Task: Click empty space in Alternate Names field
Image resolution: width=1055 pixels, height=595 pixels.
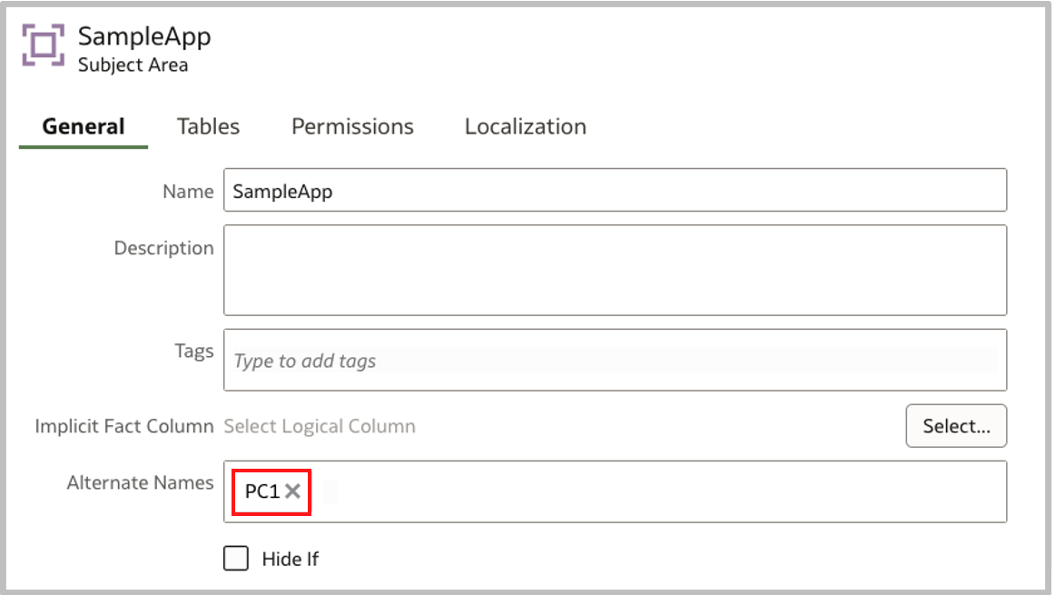Action: (x=663, y=491)
